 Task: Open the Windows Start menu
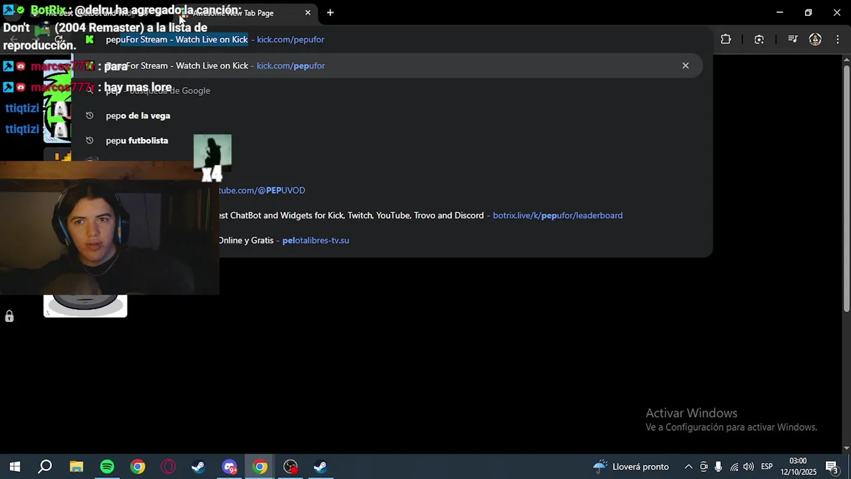click(x=15, y=467)
